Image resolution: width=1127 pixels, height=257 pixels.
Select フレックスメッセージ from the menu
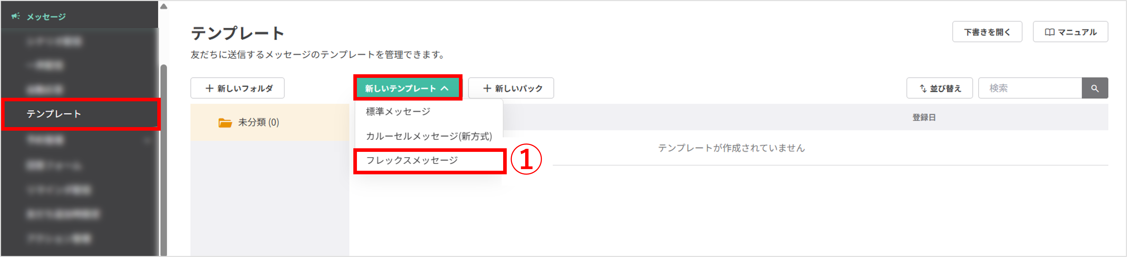point(412,161)
